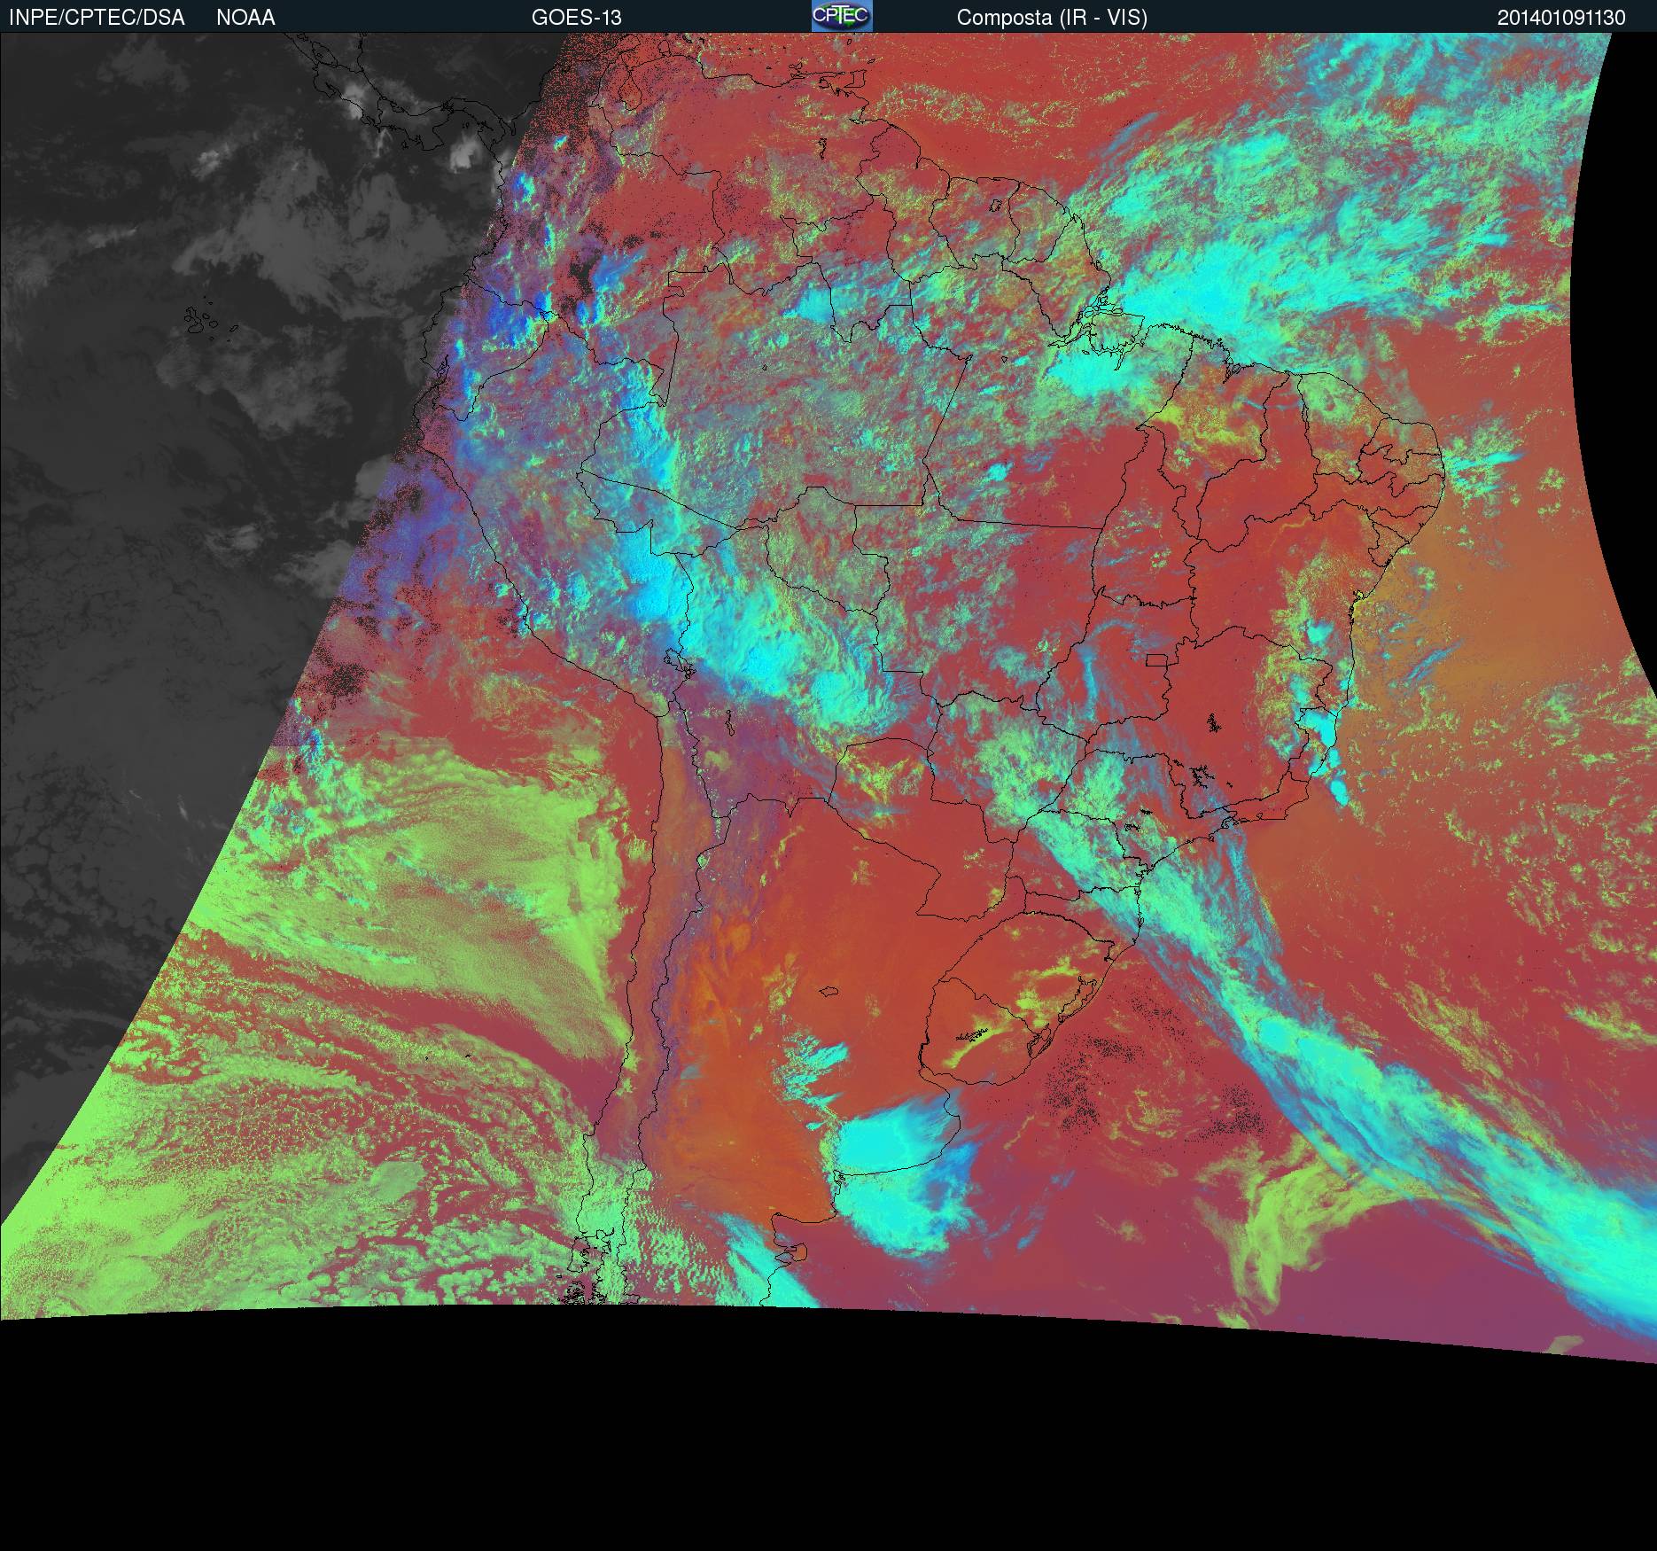Click the Composta (IR - VIS) title

point(1052,18)
